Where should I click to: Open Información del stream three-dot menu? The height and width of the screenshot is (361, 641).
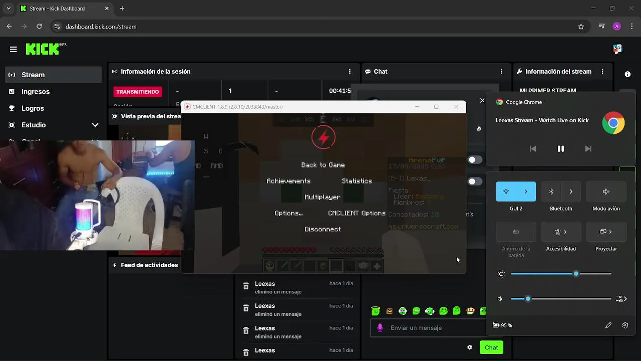pos(602,72)
